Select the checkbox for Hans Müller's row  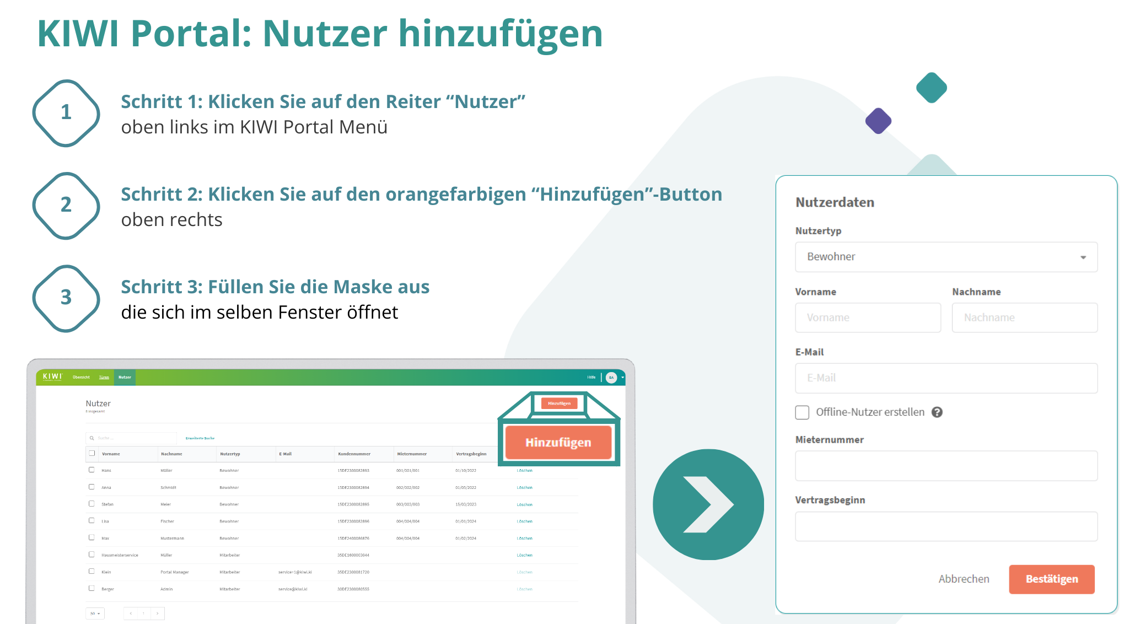coord(92,470)
